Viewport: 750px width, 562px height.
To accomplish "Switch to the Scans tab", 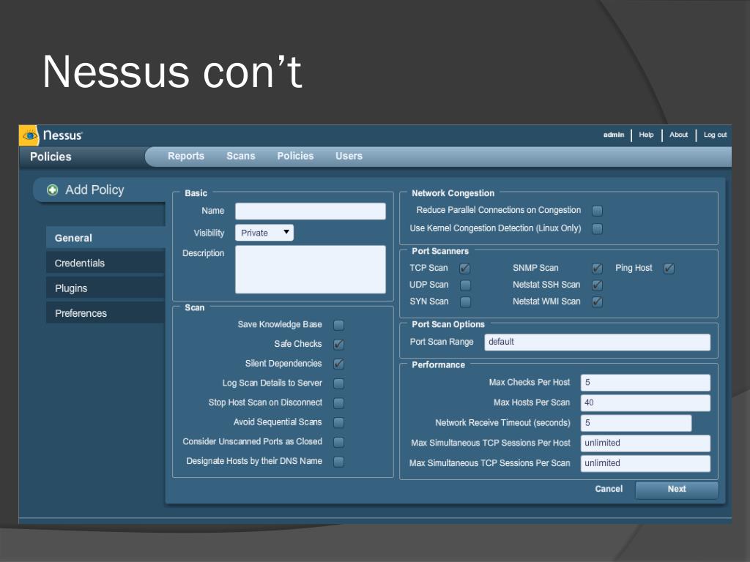I will [x=240, y=157].
